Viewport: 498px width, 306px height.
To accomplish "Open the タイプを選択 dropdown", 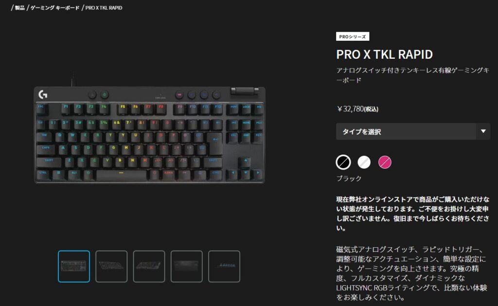I will pyautogui.click(x=413, y=132).
